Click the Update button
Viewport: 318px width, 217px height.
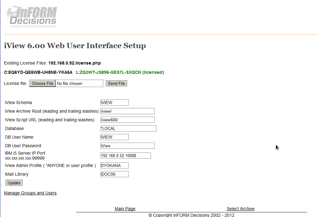click(14, 183)
